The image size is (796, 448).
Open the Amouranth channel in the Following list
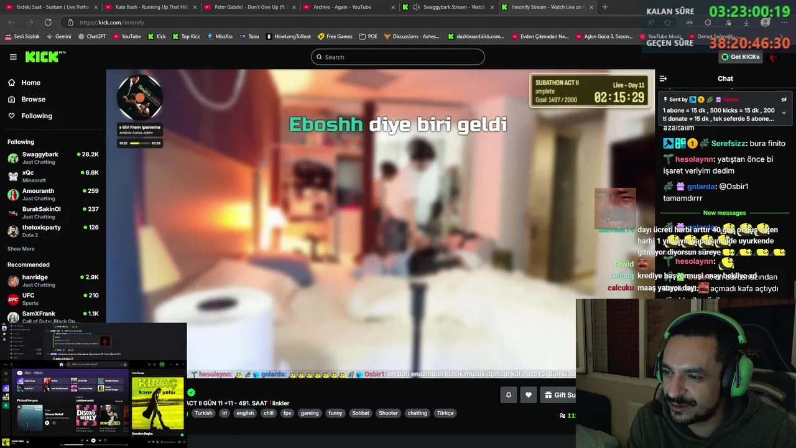pyautogui.click(x=53, y=194)
